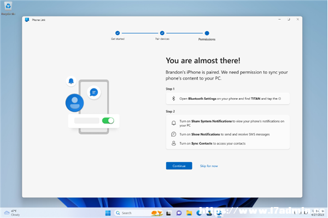This screenshot has width=328, height=218.
Task: Click the notification bell in the phone illustration
Action: point(71,81)
